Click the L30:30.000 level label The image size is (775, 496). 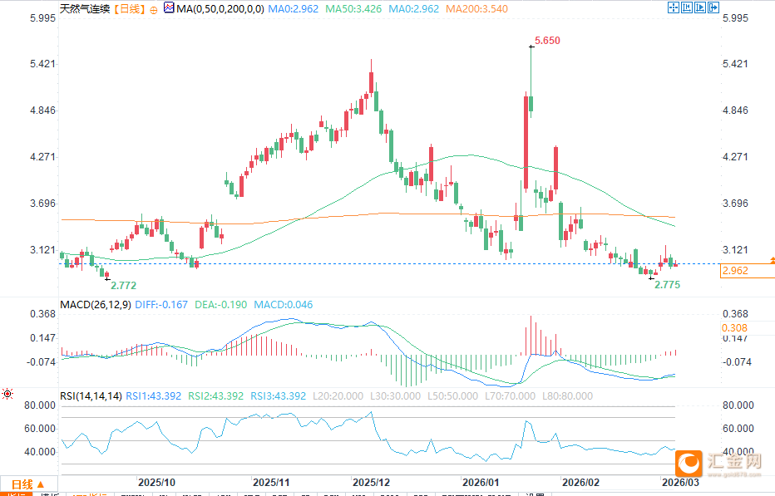coord(396,395)
